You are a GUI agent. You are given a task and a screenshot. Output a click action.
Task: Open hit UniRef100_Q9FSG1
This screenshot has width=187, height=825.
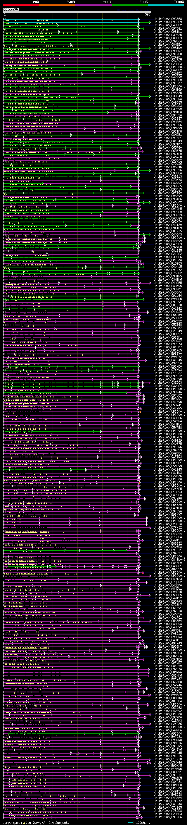pos(168,28)
